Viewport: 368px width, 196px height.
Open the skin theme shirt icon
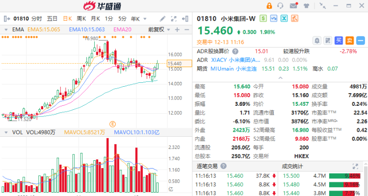point(306,6)
